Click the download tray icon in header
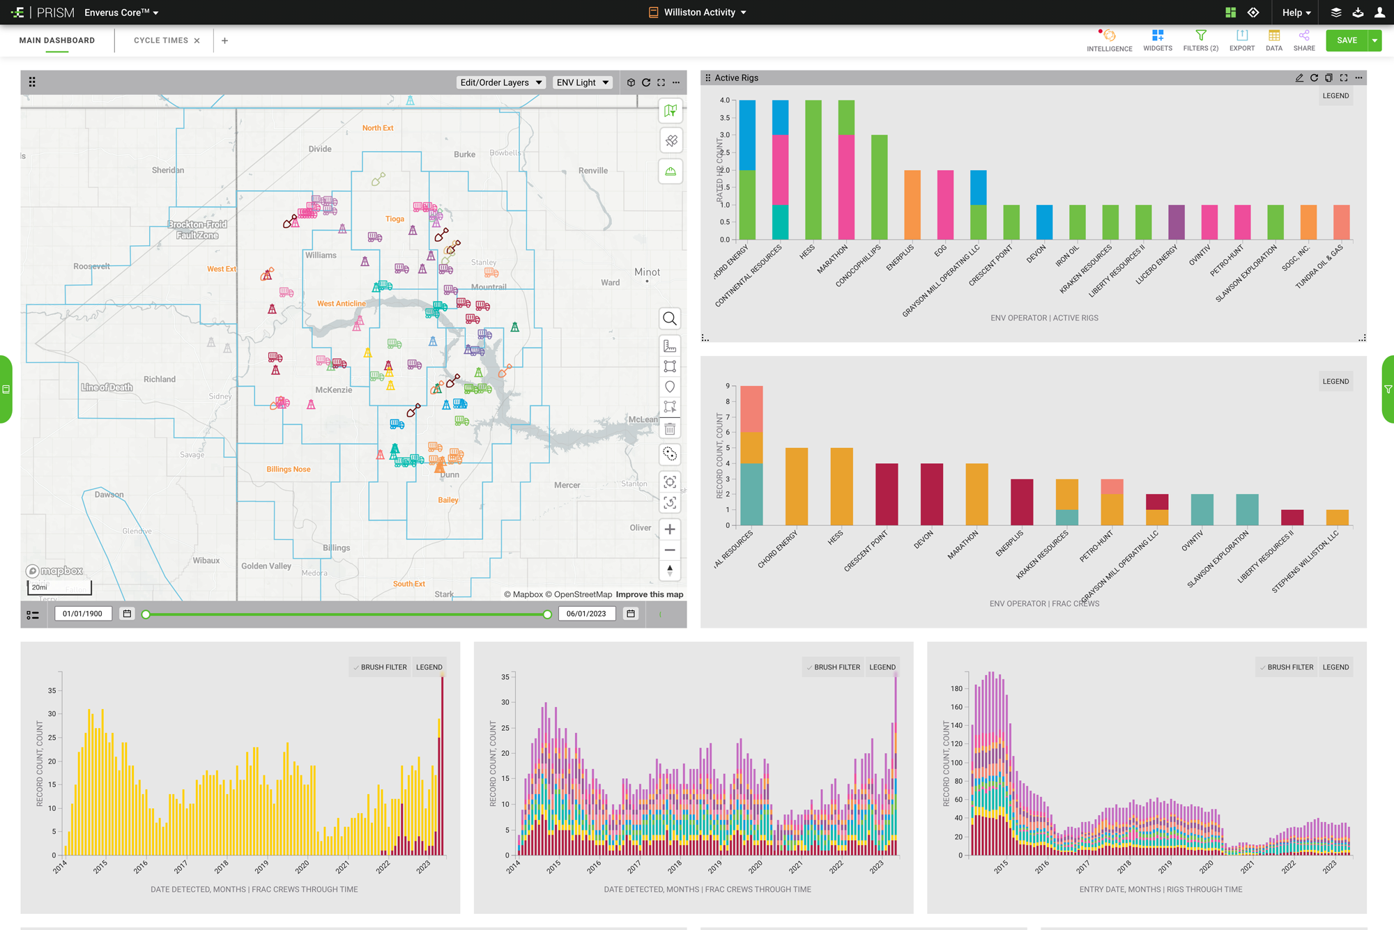 [x=1358, y=13]
